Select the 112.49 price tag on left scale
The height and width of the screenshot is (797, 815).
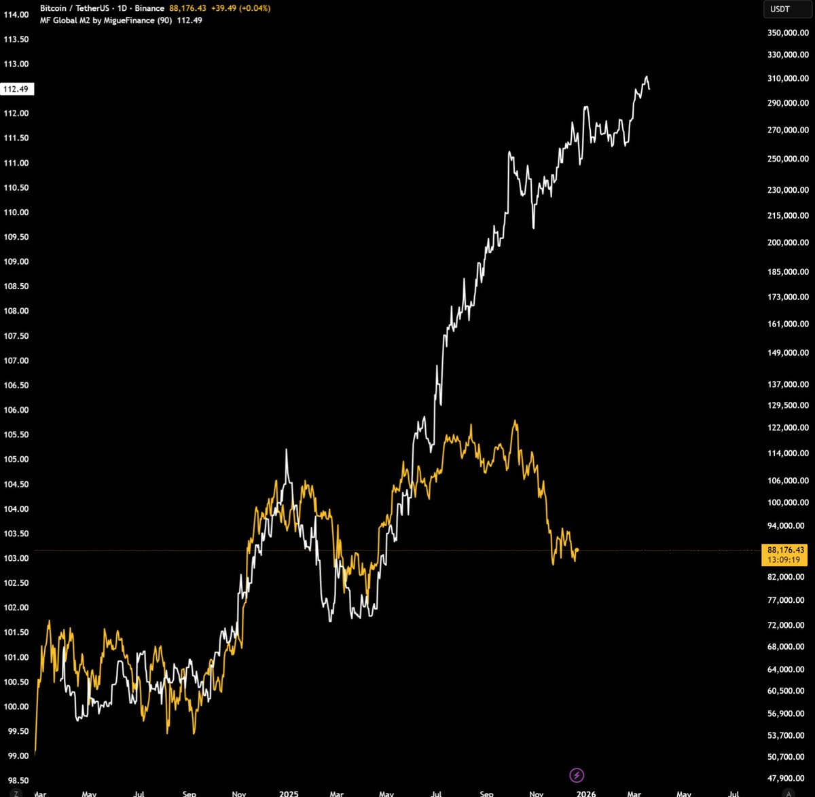[x=17, y=88]
